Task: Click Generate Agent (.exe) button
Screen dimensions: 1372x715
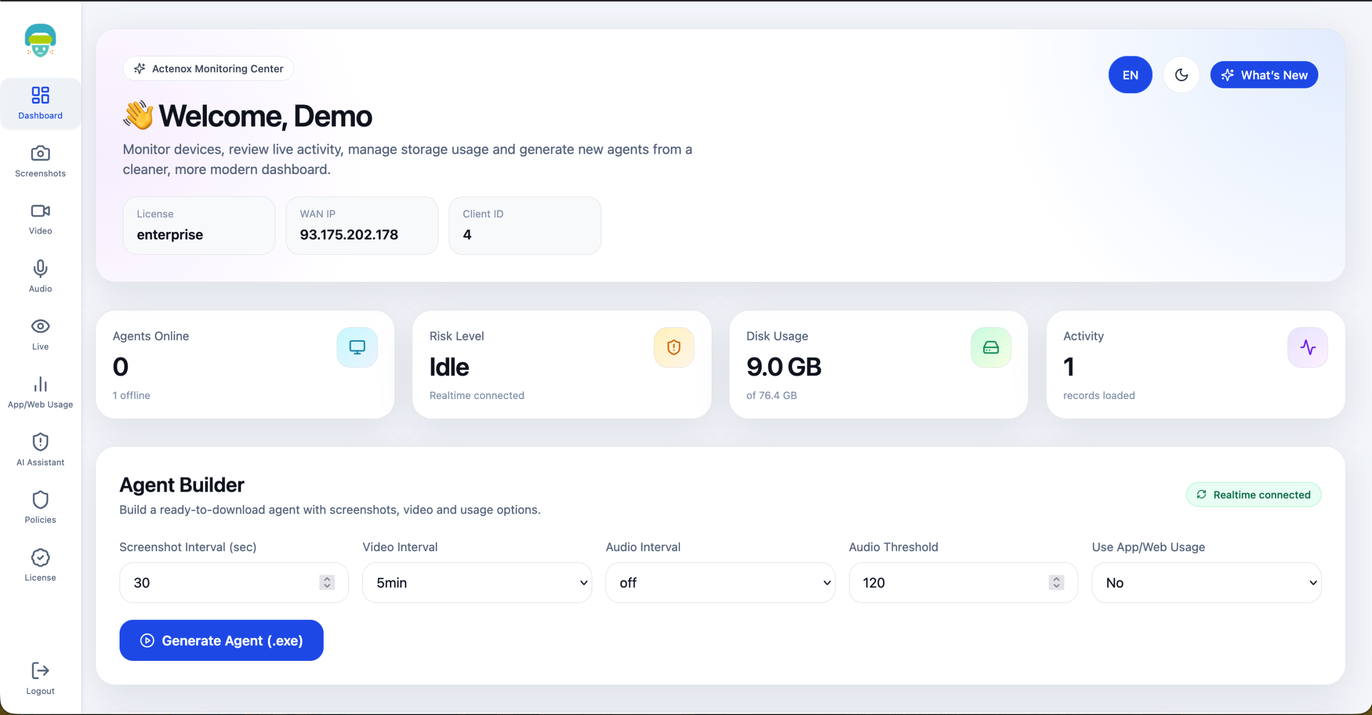Action: pos(221,641)
